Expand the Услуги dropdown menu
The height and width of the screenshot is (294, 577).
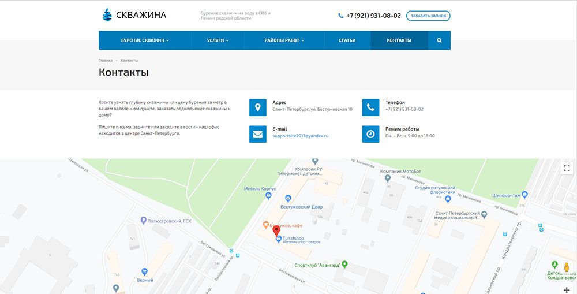218,40
